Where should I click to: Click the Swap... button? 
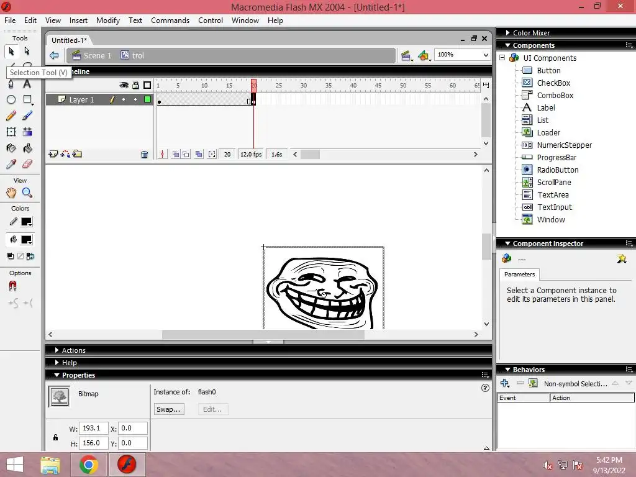169,409
